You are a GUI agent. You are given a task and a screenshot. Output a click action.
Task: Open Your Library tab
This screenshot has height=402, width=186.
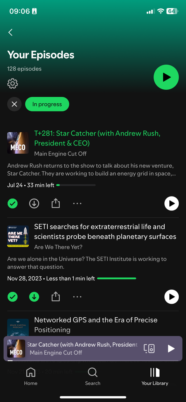tap(155, 376)
